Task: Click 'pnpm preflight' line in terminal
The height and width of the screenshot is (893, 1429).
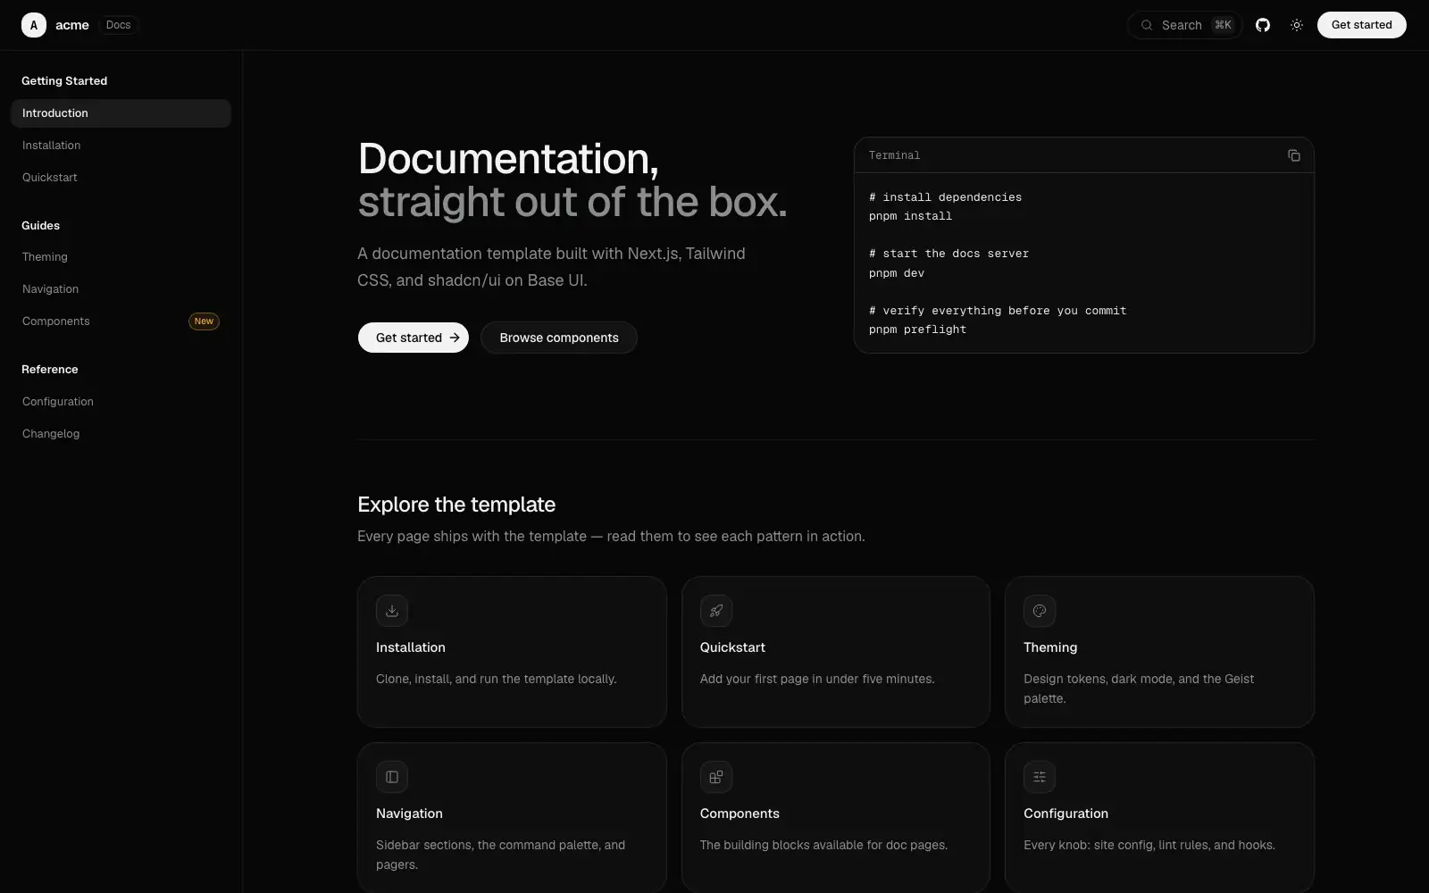Action: (x=917, y=330)
